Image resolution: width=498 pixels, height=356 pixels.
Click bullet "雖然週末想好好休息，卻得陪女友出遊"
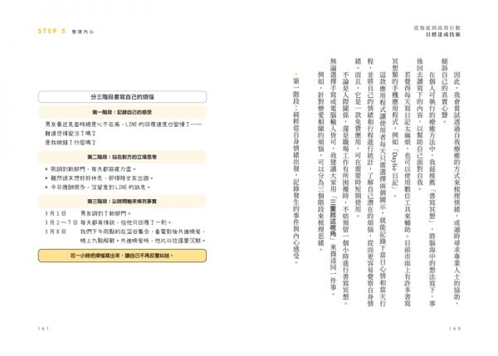(99, 178)
